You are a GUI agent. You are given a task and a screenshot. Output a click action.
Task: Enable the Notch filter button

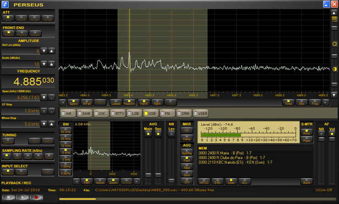coord(100,181)
